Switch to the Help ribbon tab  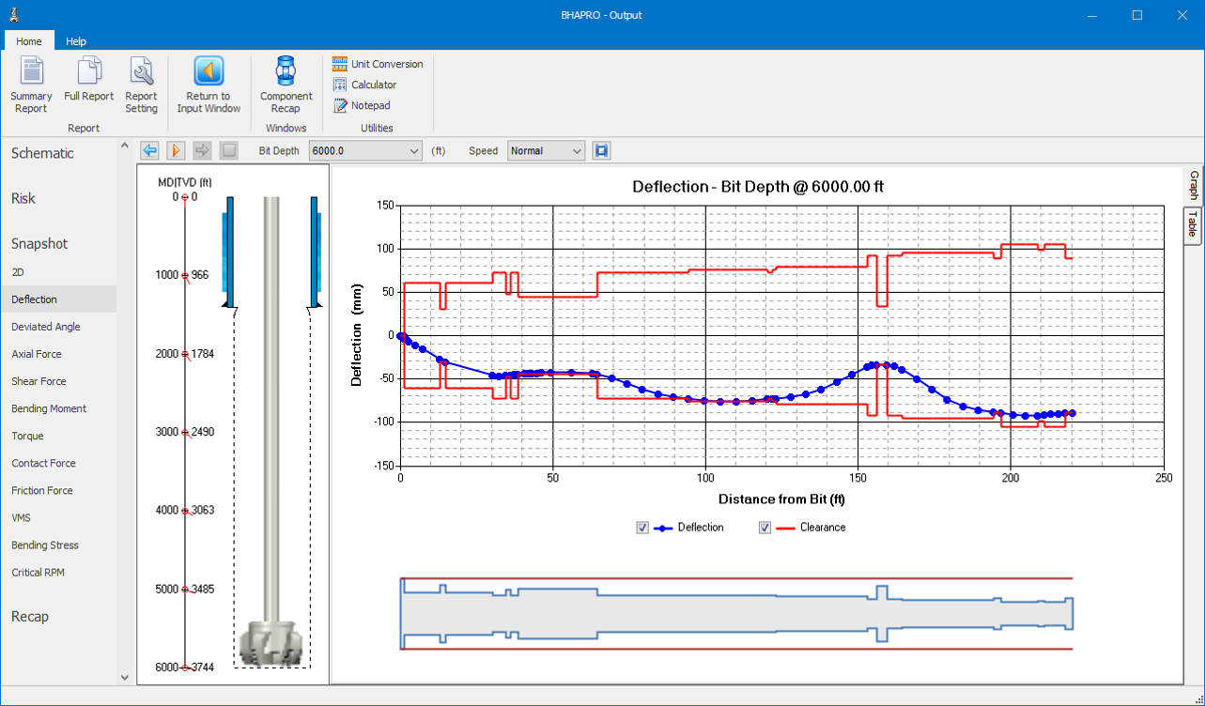click(x=76, y=41)
